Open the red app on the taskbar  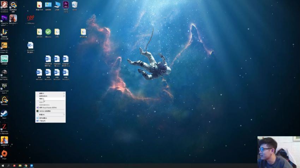tap(14, 166)
